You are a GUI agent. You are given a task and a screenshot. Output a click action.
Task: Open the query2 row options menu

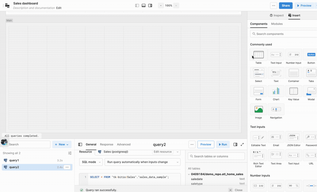point(67,167)
